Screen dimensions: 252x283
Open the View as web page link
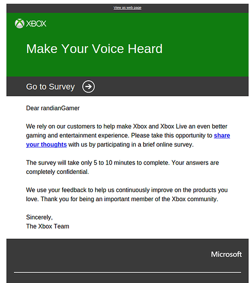128,8
